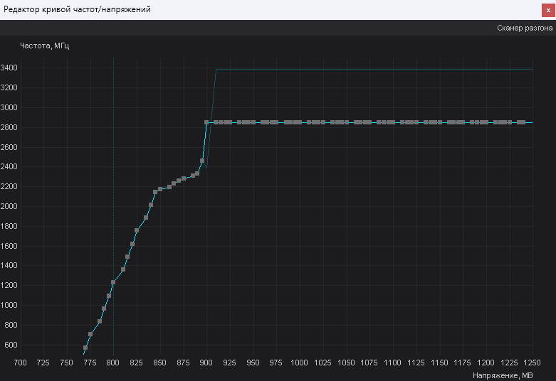Viewport: 556px width, 381px height.
Task: Click the 600 frequency axis label
Action: pos(11,345)
